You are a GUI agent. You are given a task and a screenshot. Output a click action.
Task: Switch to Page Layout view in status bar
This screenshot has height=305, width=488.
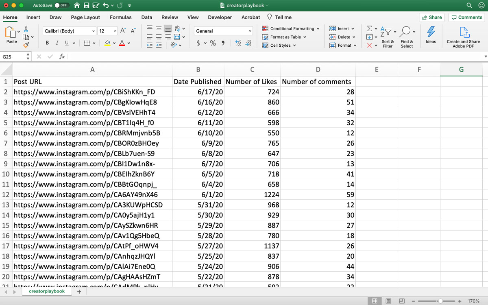click(x=388, y=301)
